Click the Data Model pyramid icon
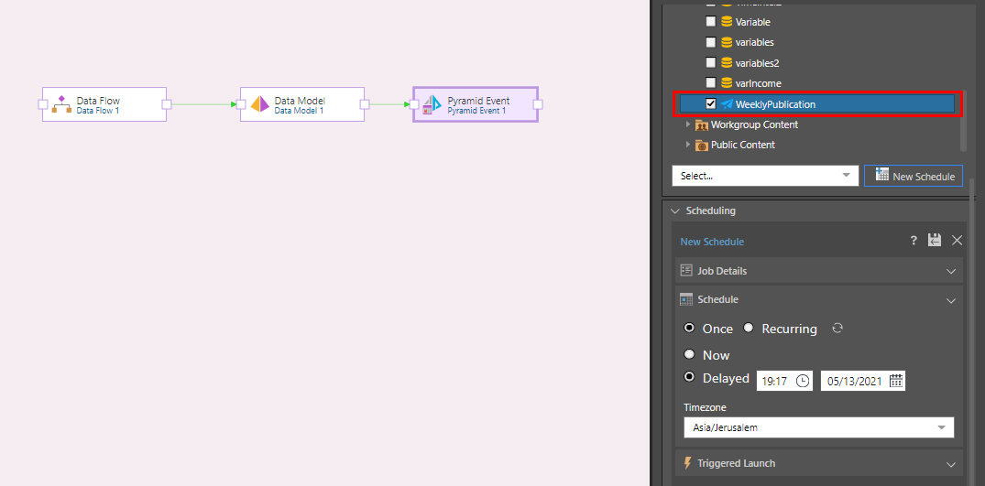Viewport: 985px width, 486px height. [260, 104]
